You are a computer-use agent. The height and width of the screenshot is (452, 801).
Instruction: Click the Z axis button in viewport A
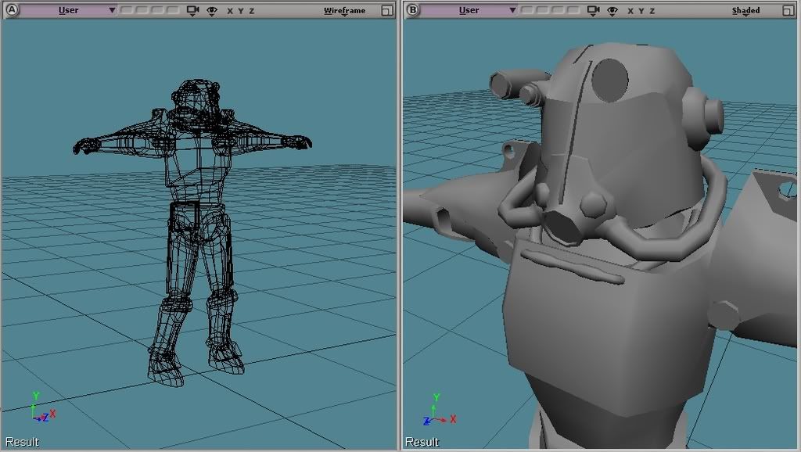(251, 11)
